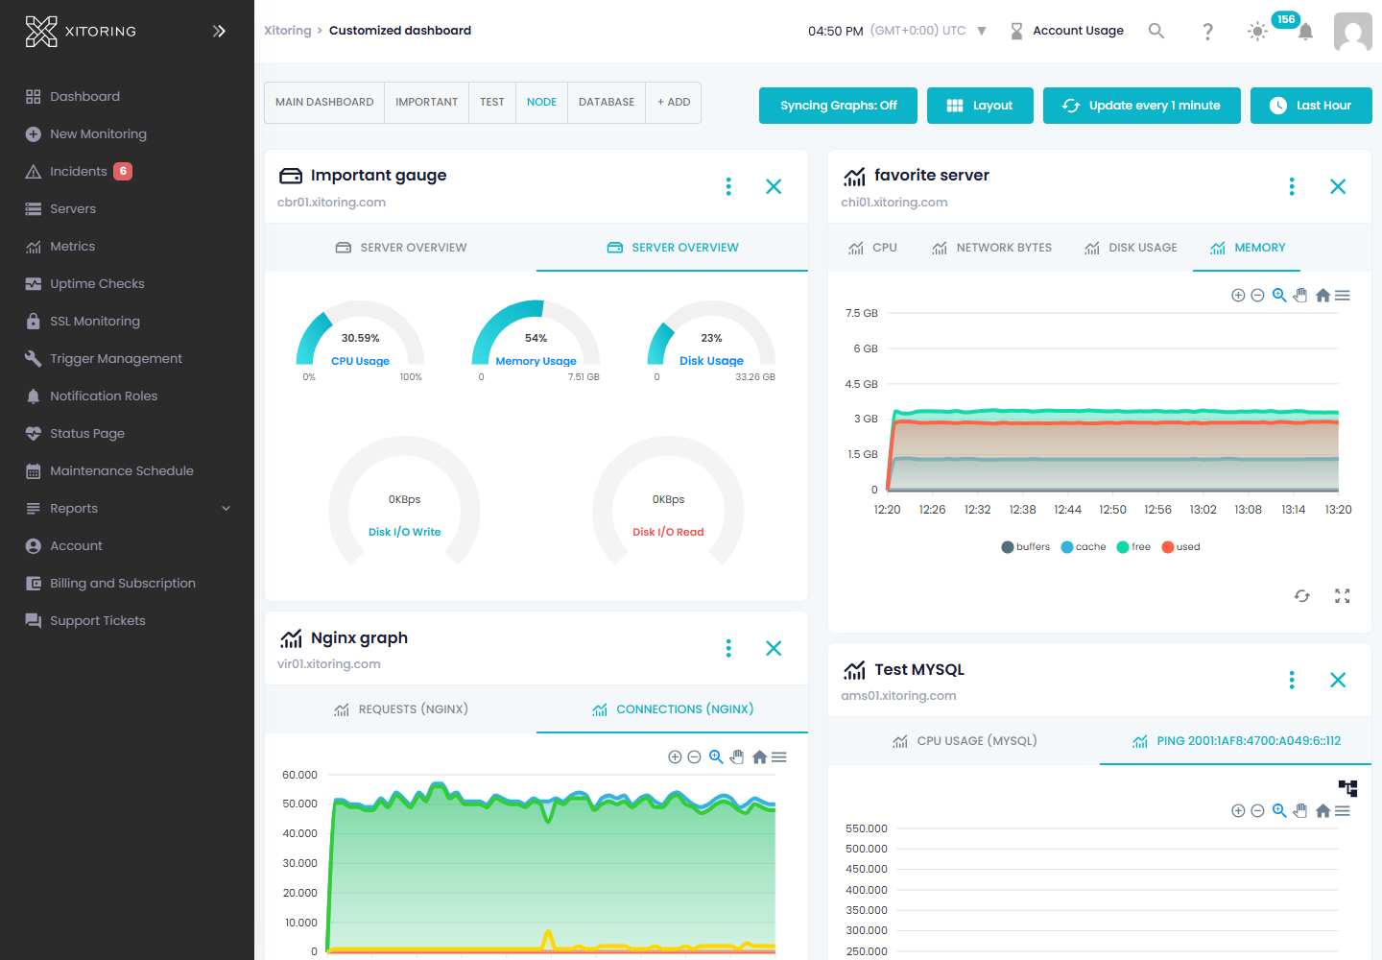Switch to the CPU tab on favorite server

tap(872, 247)
